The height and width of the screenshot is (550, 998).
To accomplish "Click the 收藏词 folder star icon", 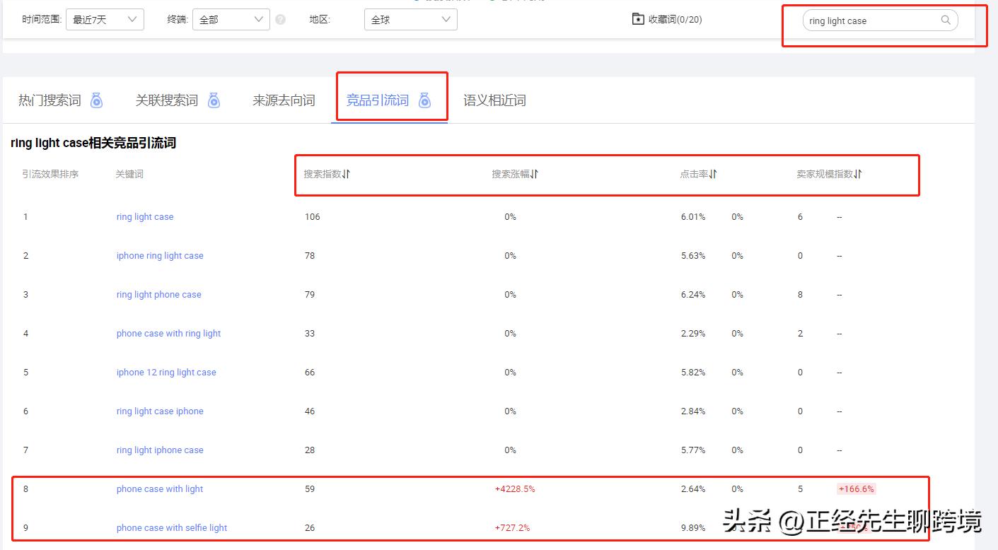I will pyautogui.click(x=638, y=19).
